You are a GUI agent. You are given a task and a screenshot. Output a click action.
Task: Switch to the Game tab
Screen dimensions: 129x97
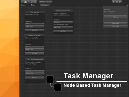tap(33, 5)
